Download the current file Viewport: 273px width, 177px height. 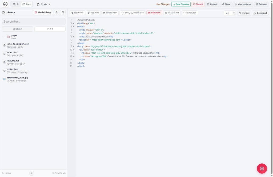(260, 13)
